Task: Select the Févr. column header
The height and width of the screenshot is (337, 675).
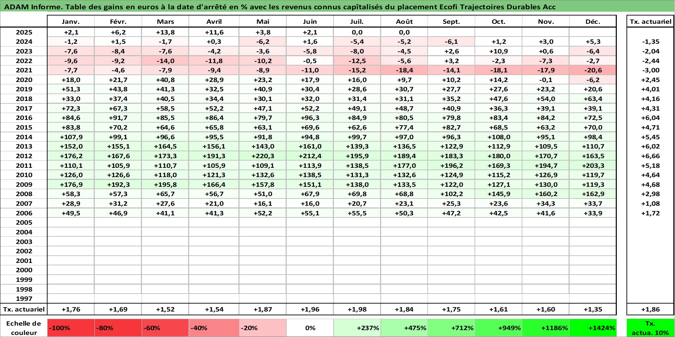Action: coord(118,21)
